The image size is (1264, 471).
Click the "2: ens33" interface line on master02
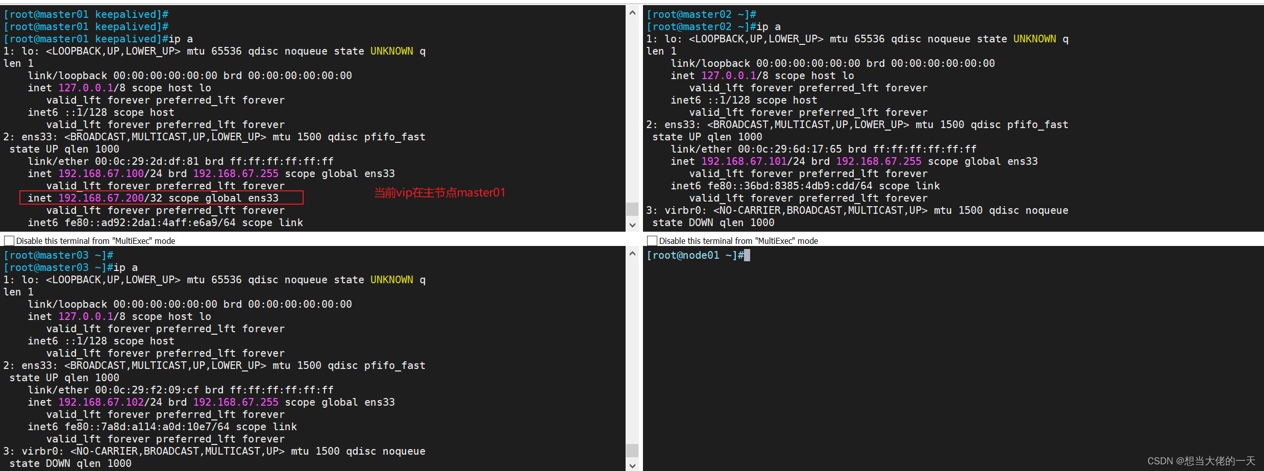[857, 125]
